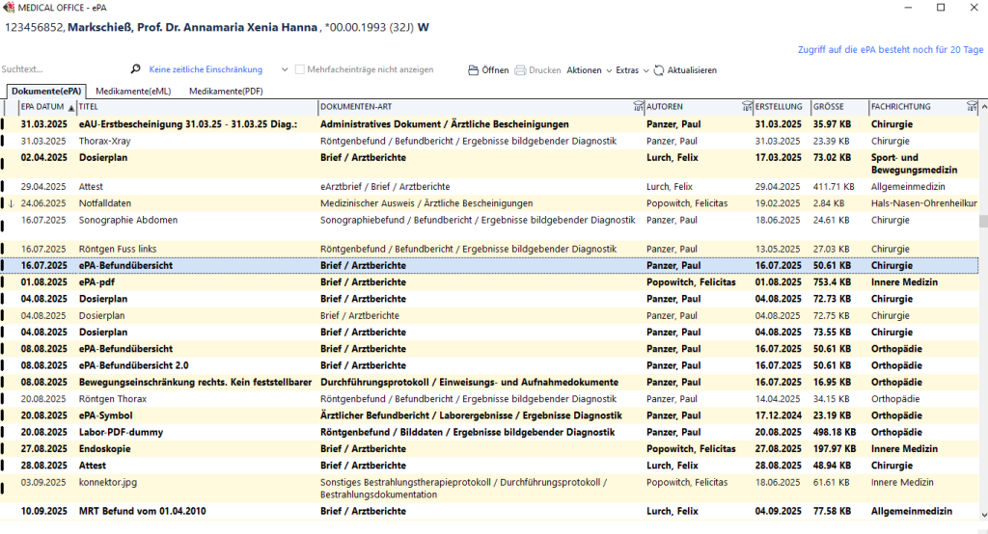Viewport: 988px width, 534px height.
Task: Open the Extras dropdown menu
Action: 632,70
